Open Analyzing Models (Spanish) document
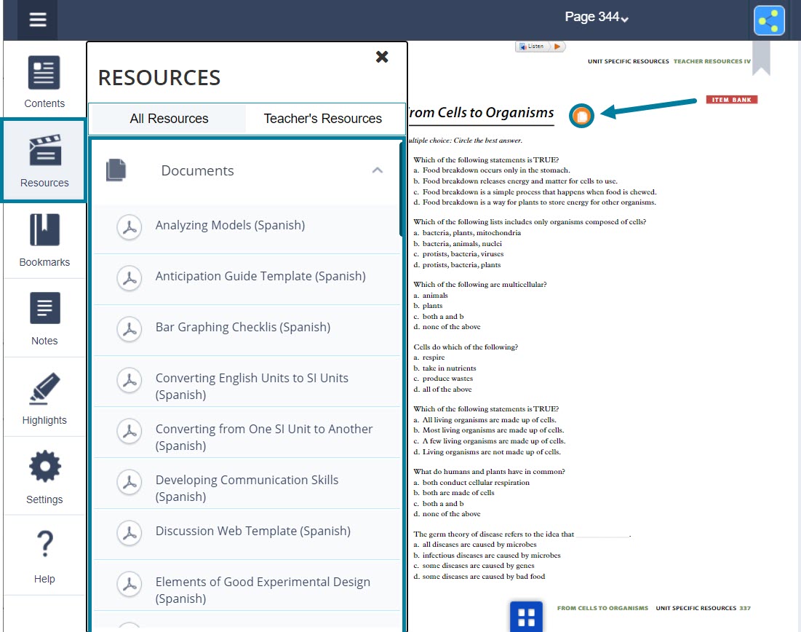Viewport: 801px width, 632px height. [x=230, y=226]
